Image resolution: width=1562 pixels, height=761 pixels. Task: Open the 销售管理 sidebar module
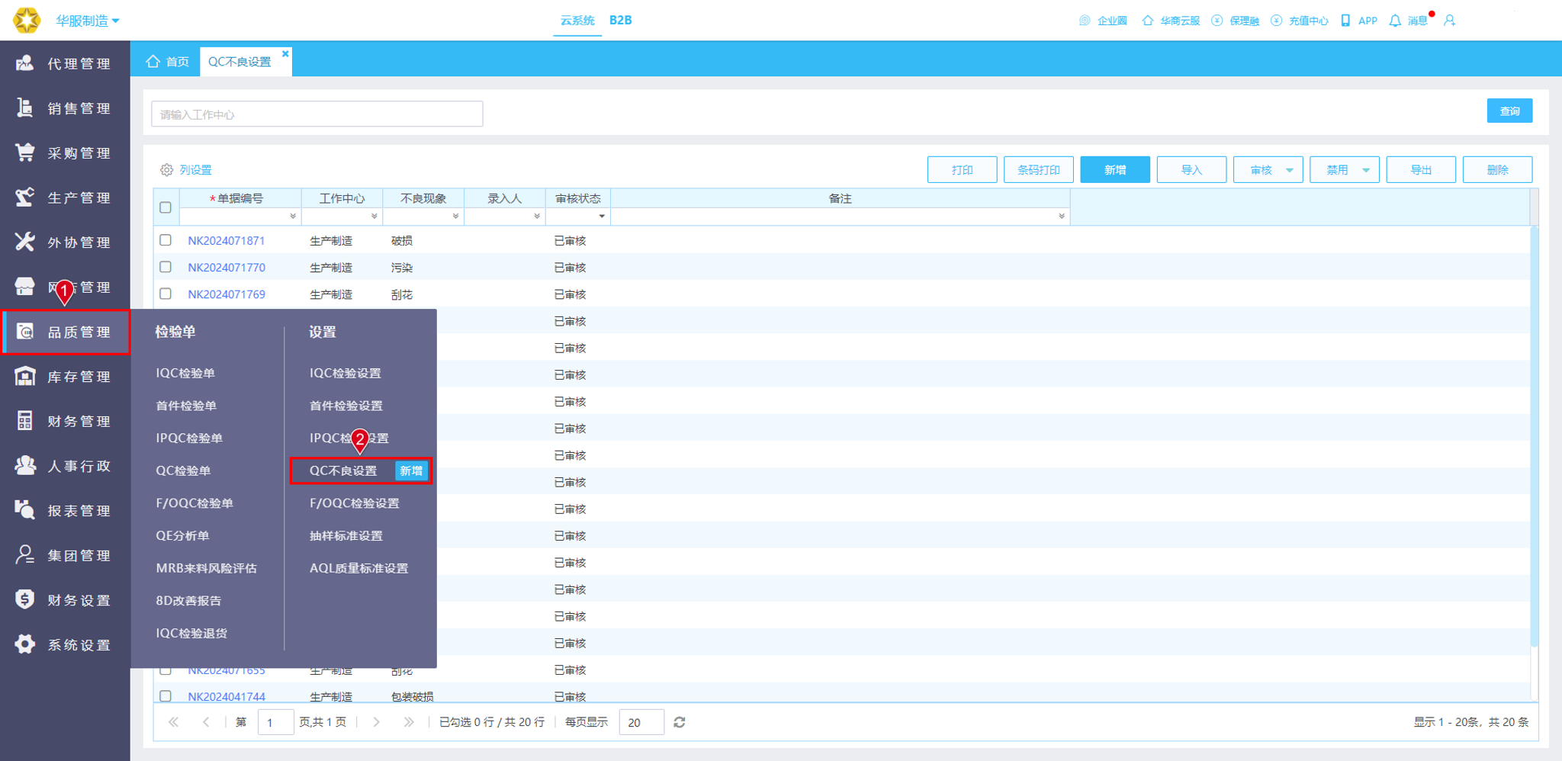[x=65, y=108]
